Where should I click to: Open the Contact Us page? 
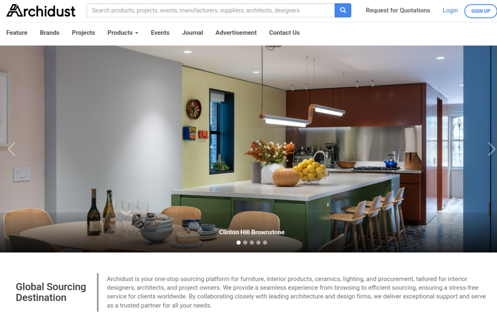point(284,33)
